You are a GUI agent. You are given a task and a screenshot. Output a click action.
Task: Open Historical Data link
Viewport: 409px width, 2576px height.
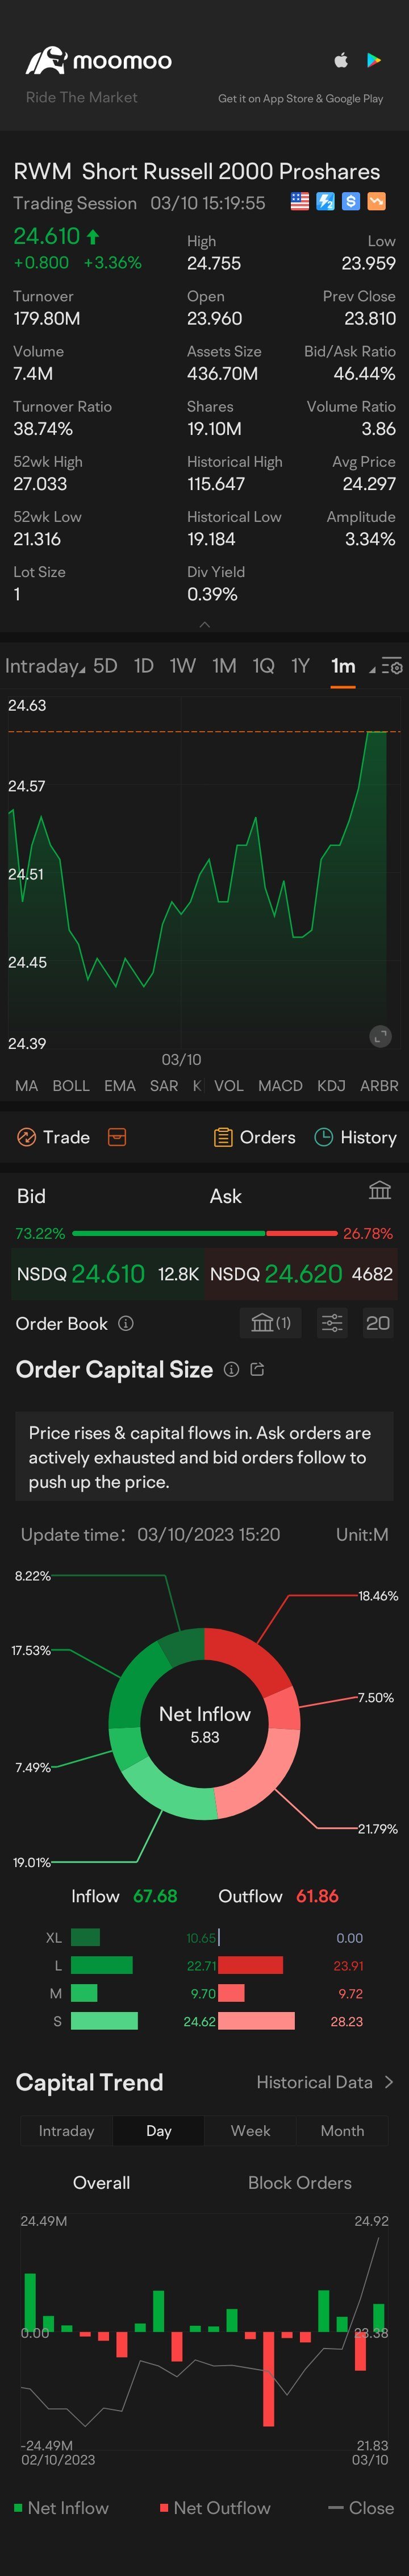coord(324,2082)
